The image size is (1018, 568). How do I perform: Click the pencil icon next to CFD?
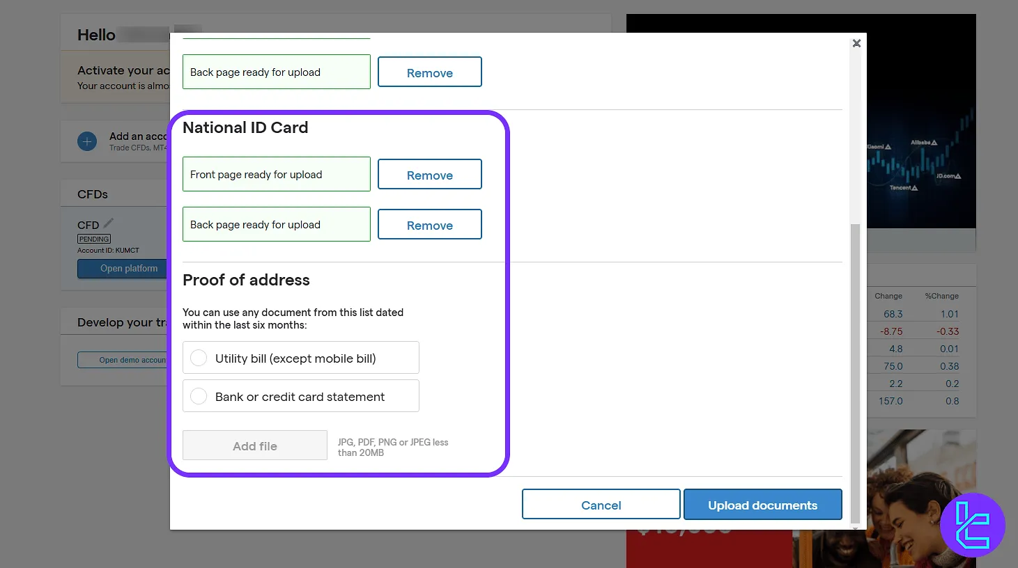[x=109, y=221]
